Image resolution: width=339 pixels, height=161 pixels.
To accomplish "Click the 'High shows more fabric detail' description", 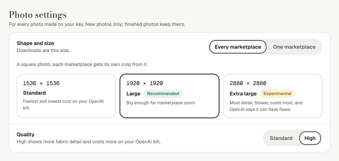I will [89, 142].
